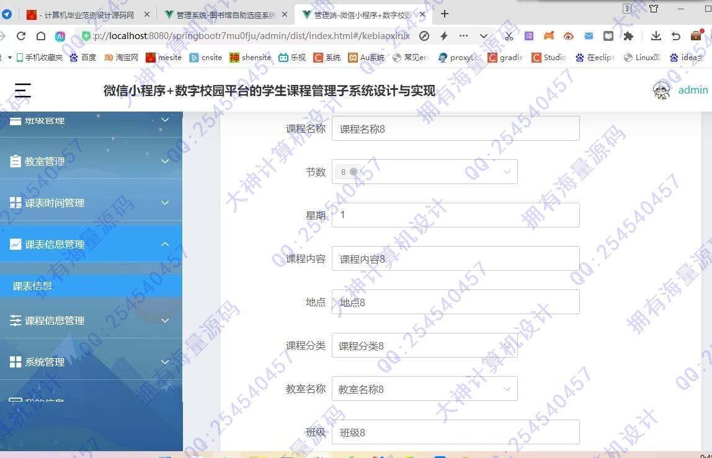Open the 淘宝网 bookmark
Image resolution: width=712 pixels, height=458 pixels.
point(121,57)
